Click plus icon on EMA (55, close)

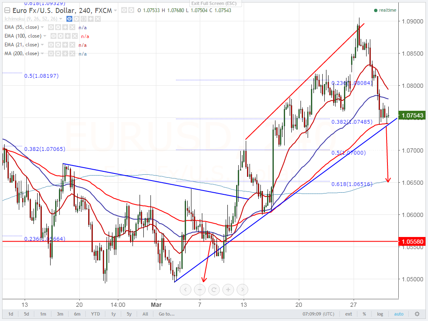(65, 27)
